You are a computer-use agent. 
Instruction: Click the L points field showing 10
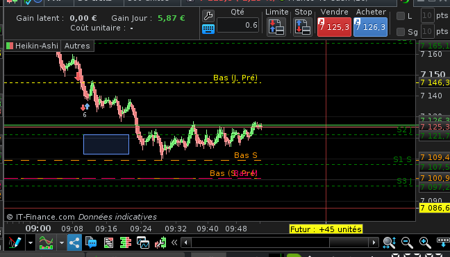[427, 15]
